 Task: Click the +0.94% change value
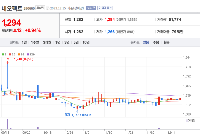[x=33, y=30]
